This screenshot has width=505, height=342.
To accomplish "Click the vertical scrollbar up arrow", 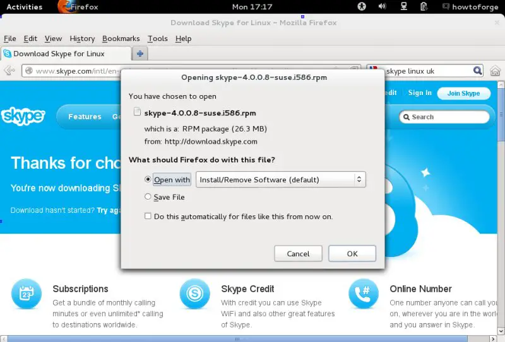I will [x=501, y=85].
